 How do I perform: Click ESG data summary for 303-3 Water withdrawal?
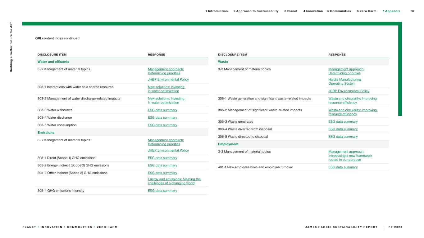tap(162, 110)
